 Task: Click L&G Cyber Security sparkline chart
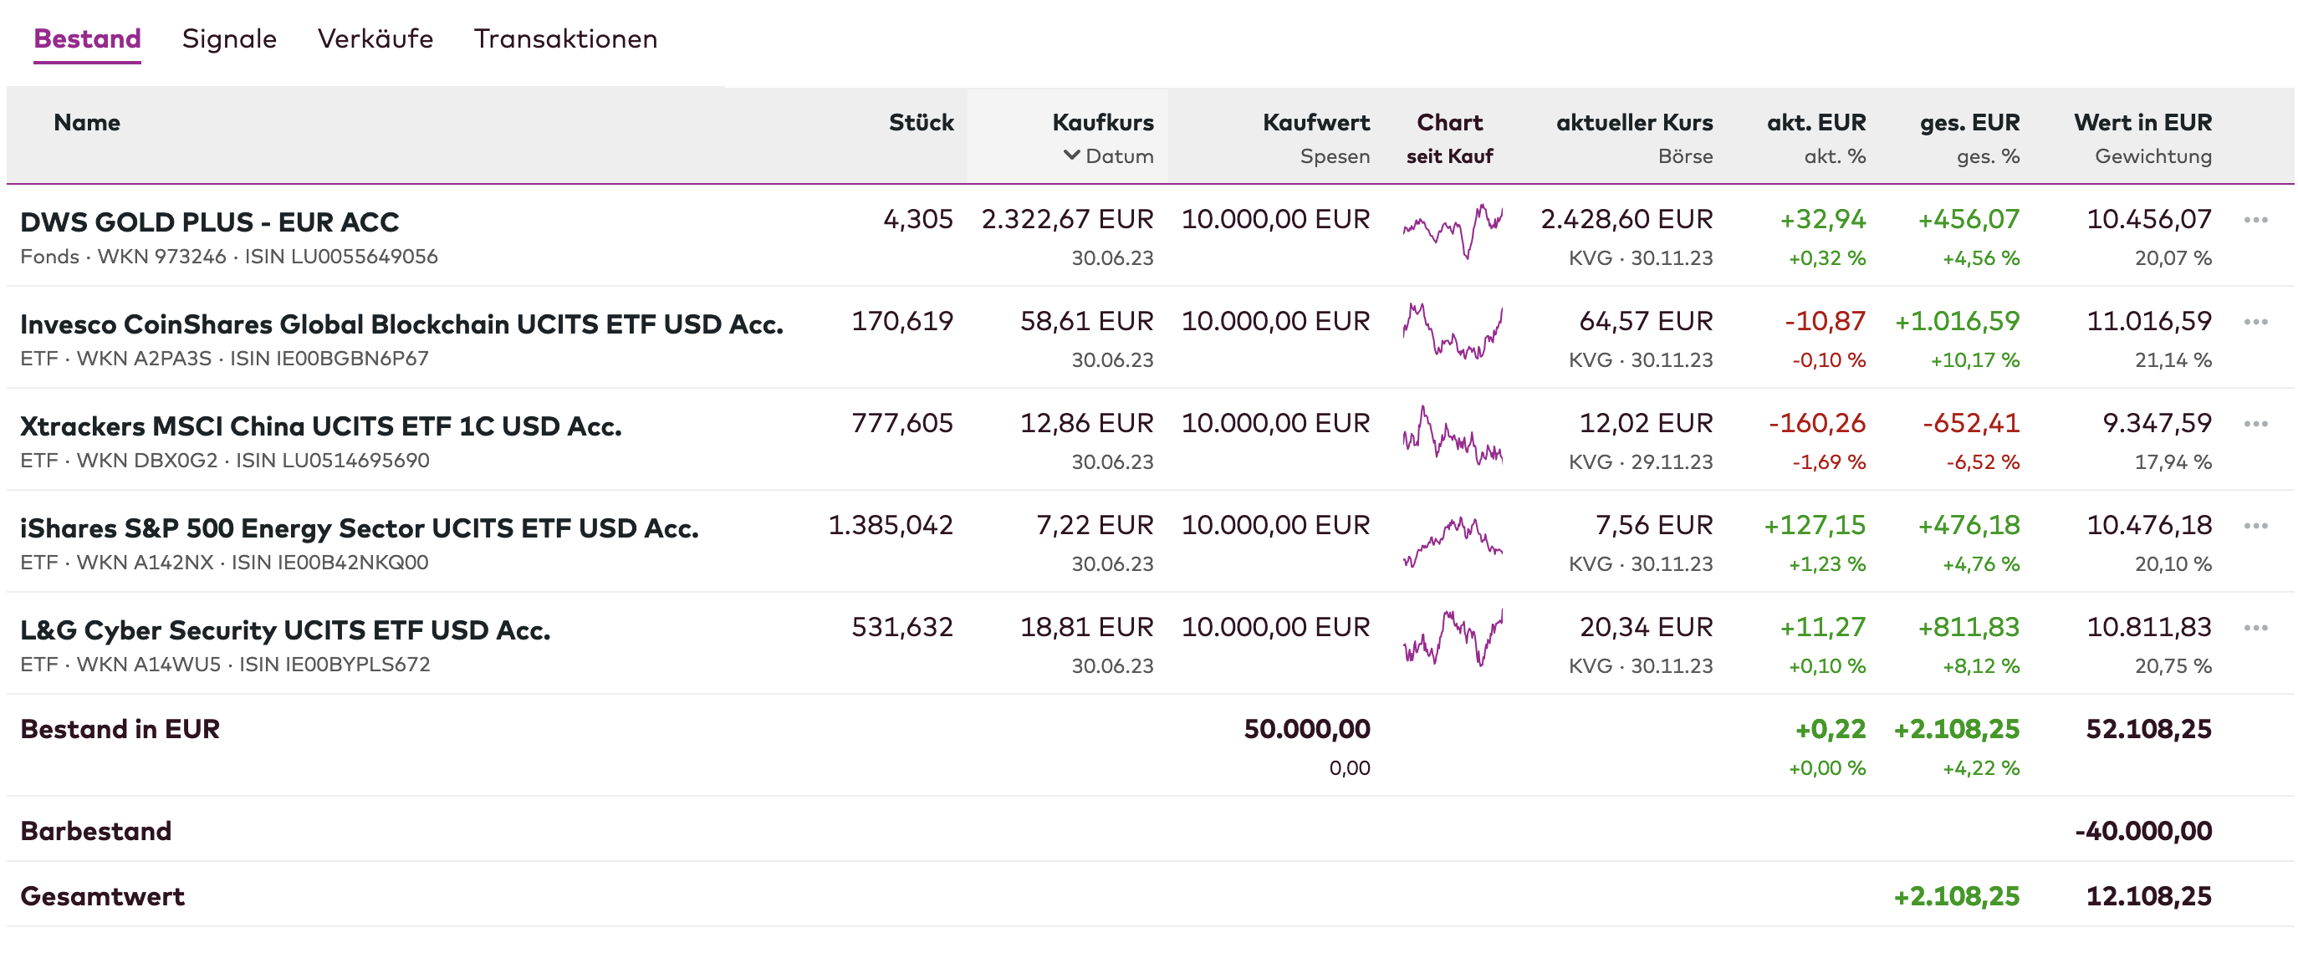click(1452, 640)
